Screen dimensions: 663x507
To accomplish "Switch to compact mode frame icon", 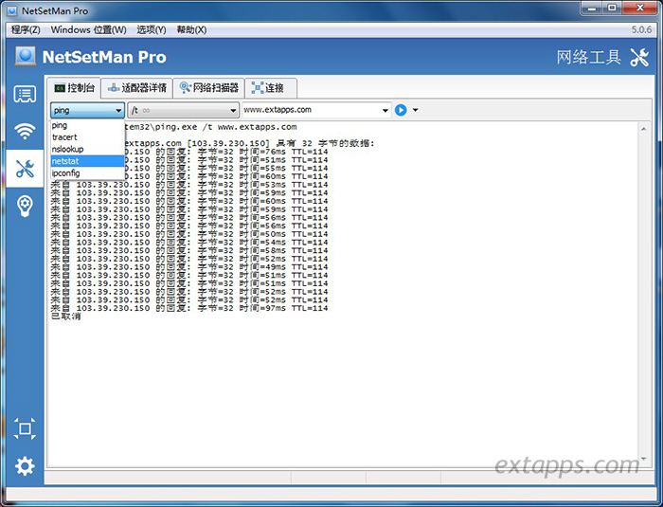I will pyautogui.click(x=25, y=428).
